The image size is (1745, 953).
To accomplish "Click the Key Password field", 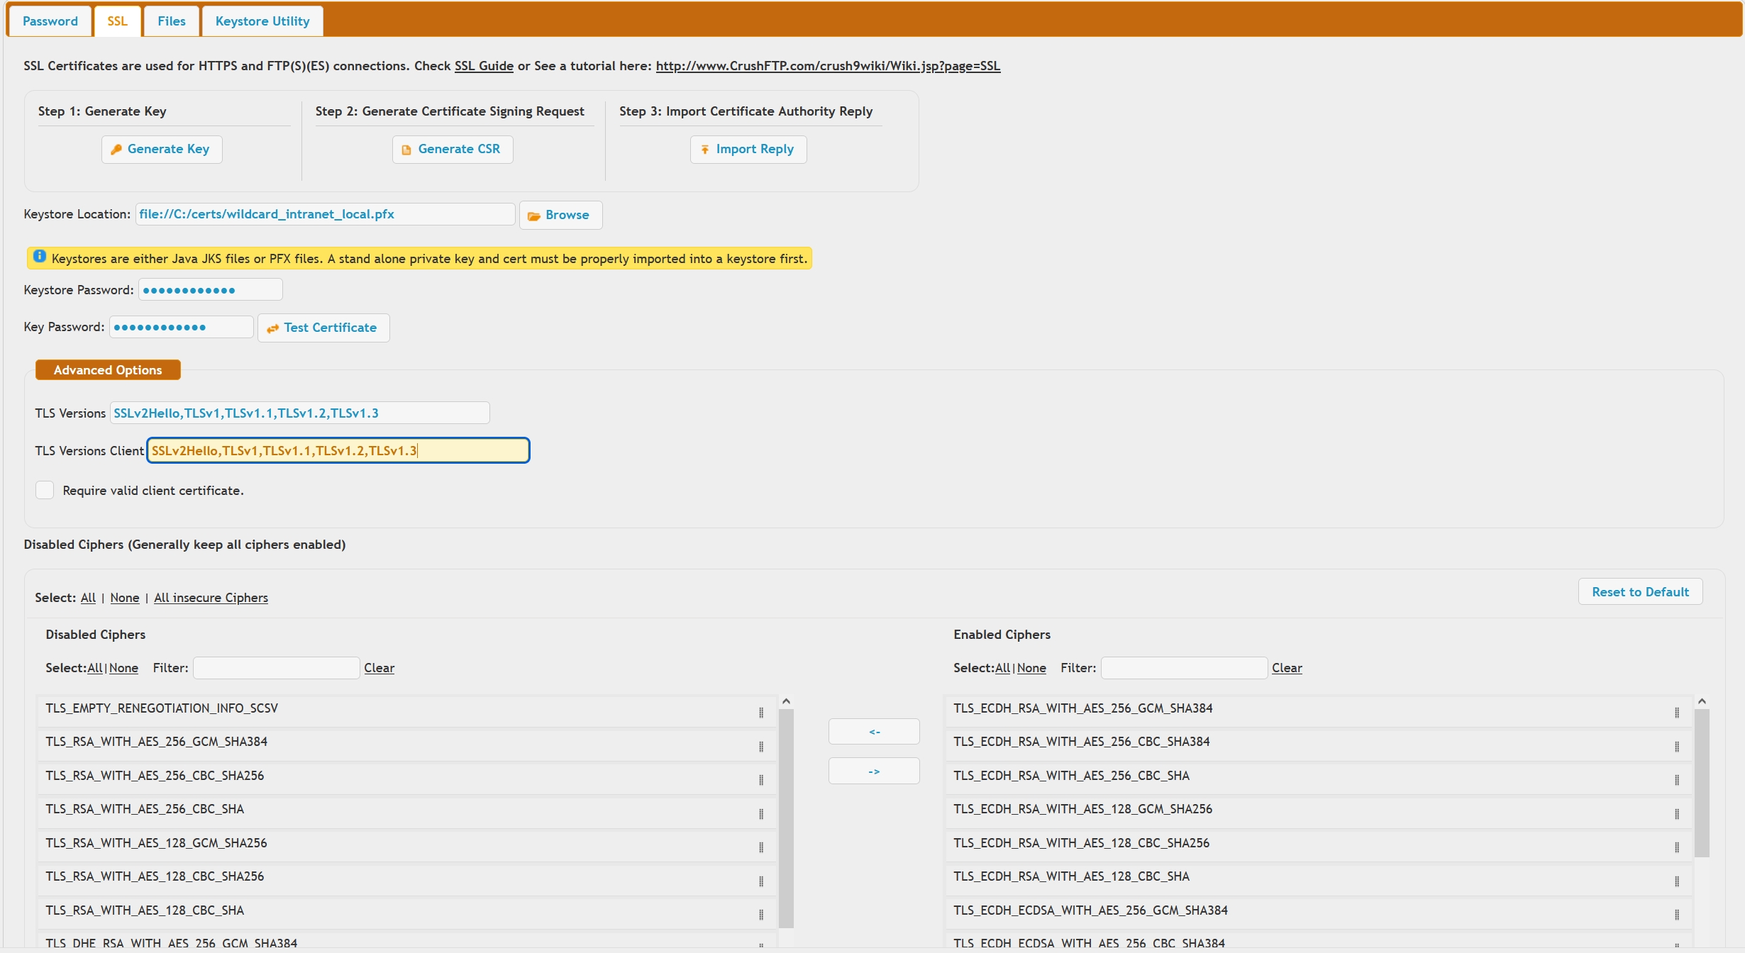I will tap(182, 327).
